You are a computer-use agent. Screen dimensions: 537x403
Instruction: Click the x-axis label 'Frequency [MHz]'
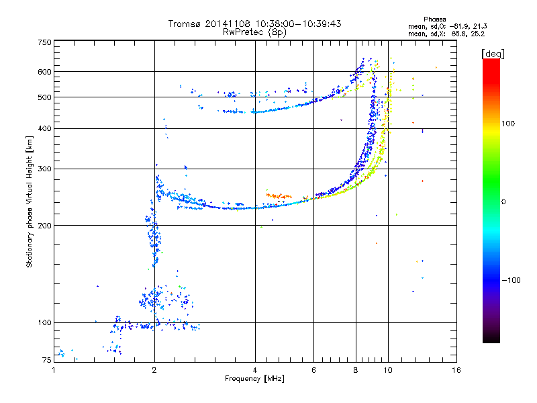coord(254,379)
